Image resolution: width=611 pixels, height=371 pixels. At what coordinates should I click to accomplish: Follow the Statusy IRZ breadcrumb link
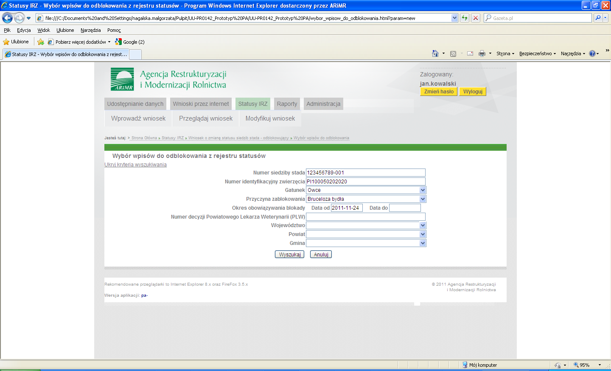click(173, 138)
